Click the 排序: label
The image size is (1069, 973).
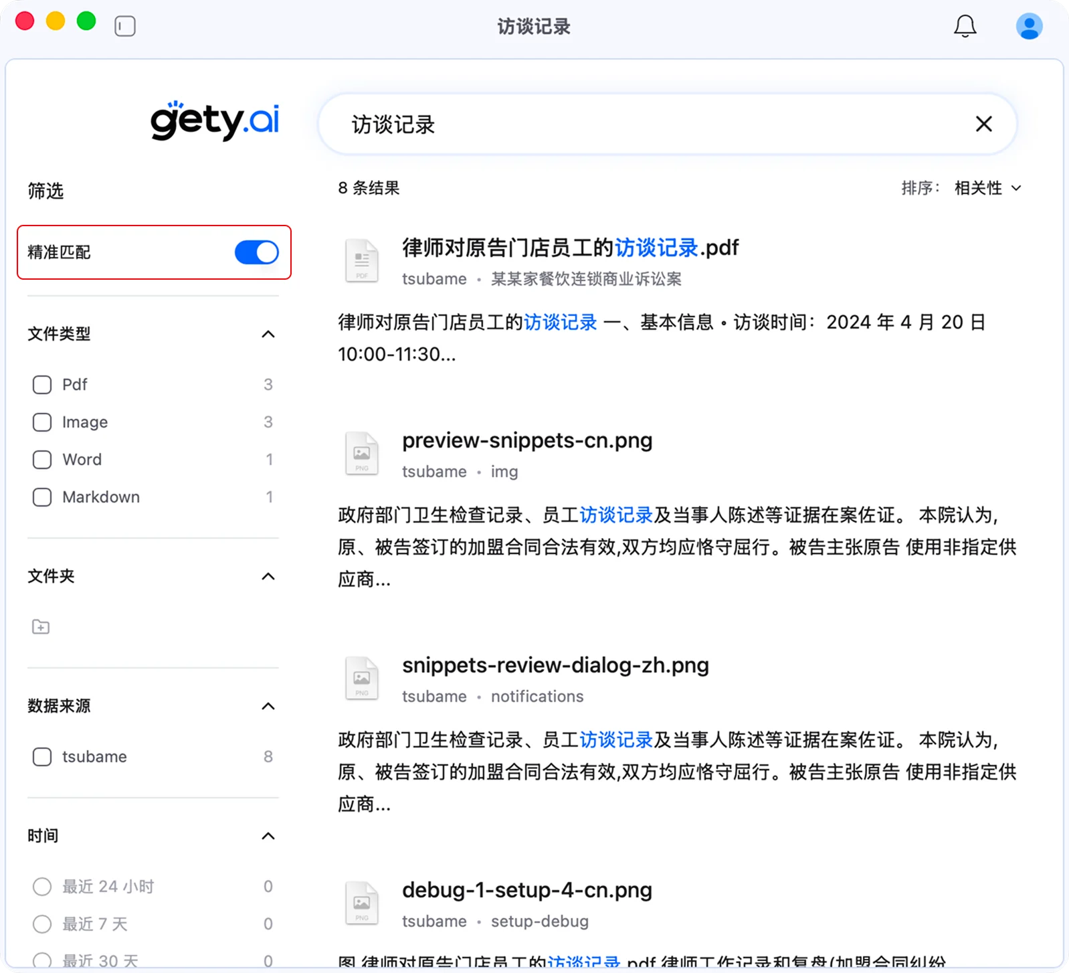pyautogui.click(x=920, y=188)
